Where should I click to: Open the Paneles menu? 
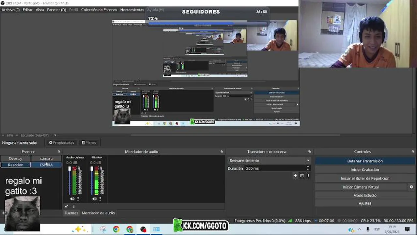point(56,10)
